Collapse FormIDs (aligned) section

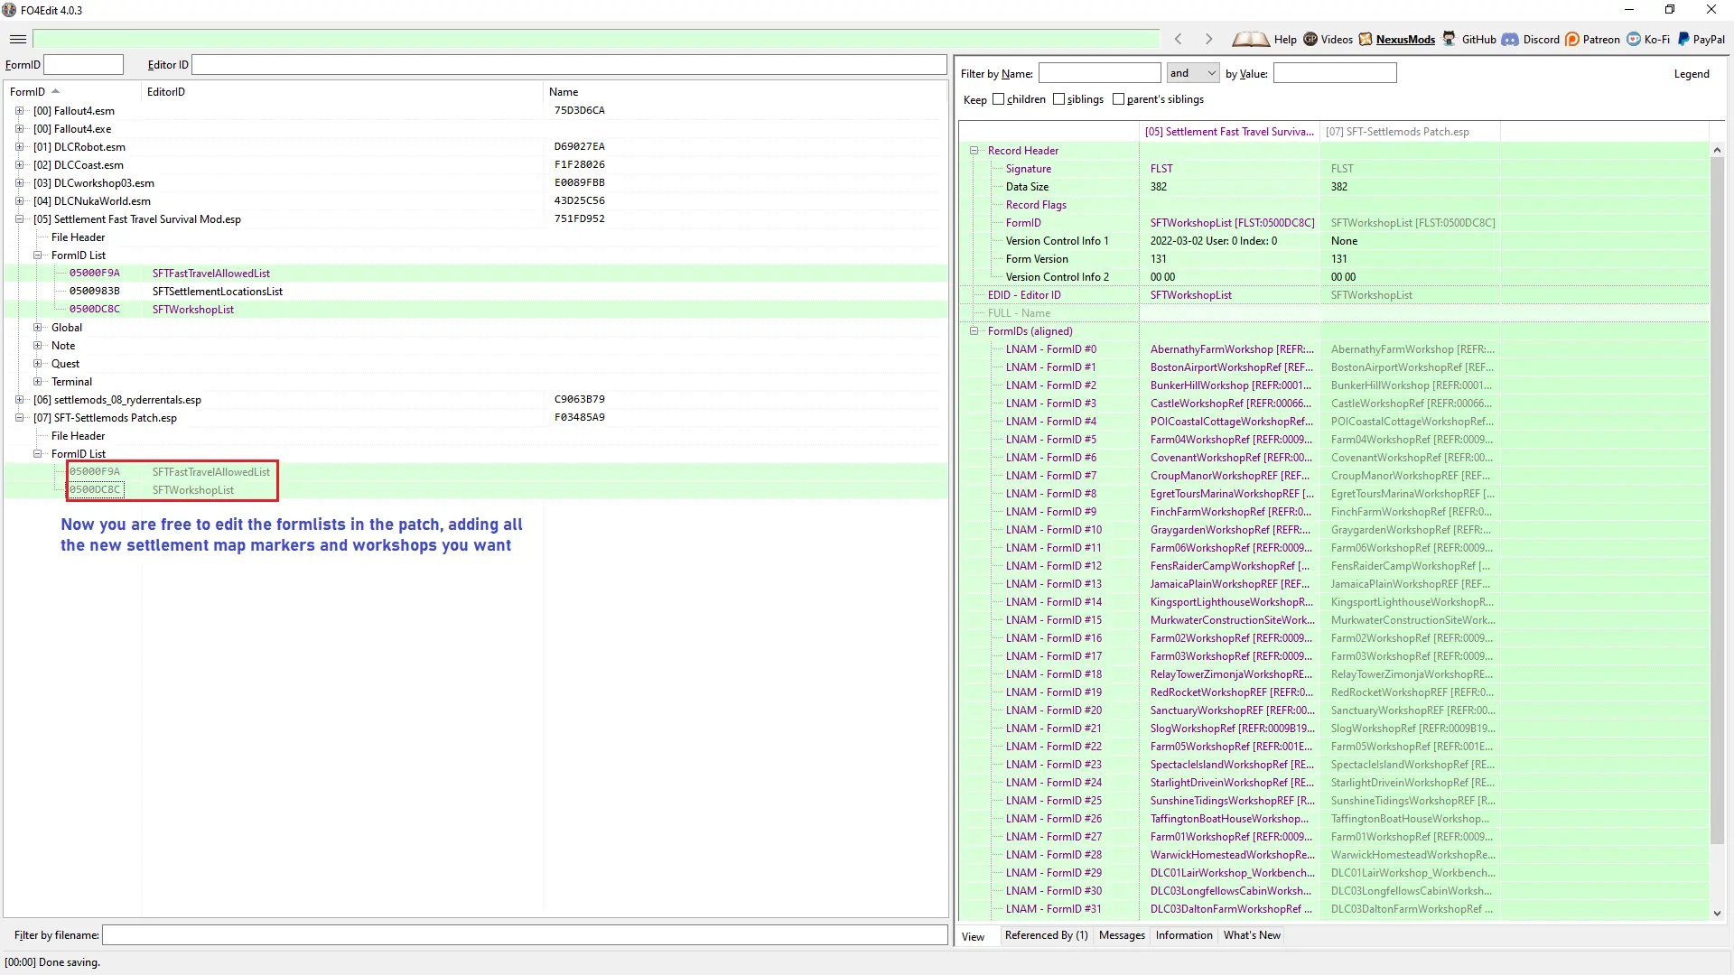[x=974, y=331]
